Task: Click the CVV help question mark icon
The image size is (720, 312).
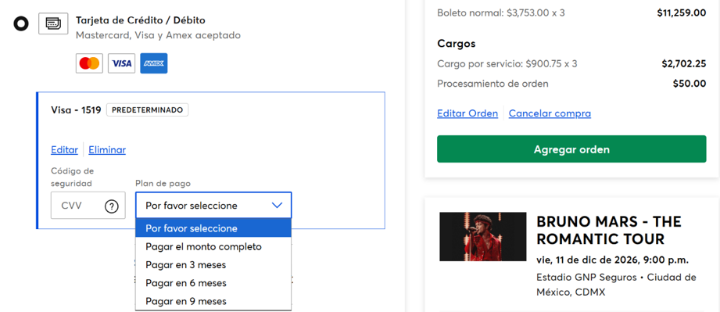Action: [112, 206]
